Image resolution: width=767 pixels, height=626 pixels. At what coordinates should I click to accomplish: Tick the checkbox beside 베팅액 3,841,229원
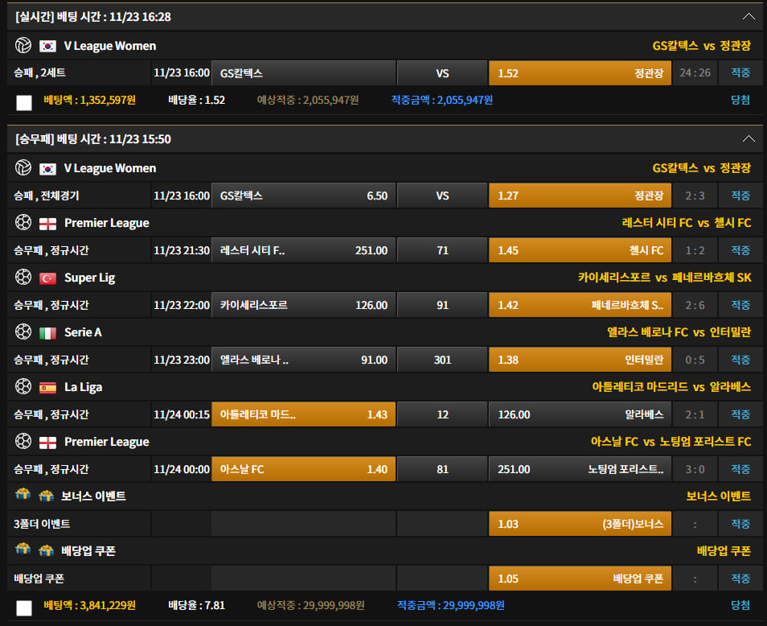pos(24,607)
